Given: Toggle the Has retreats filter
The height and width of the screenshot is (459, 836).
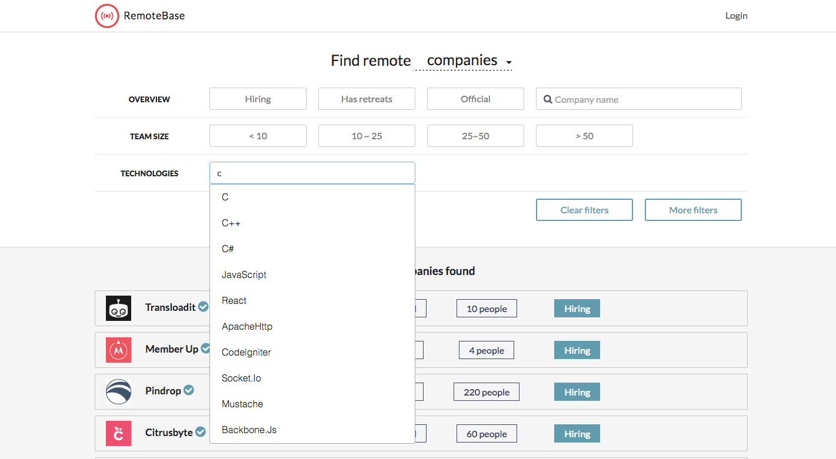Looking at the screenshot, I should click(367, 99).
